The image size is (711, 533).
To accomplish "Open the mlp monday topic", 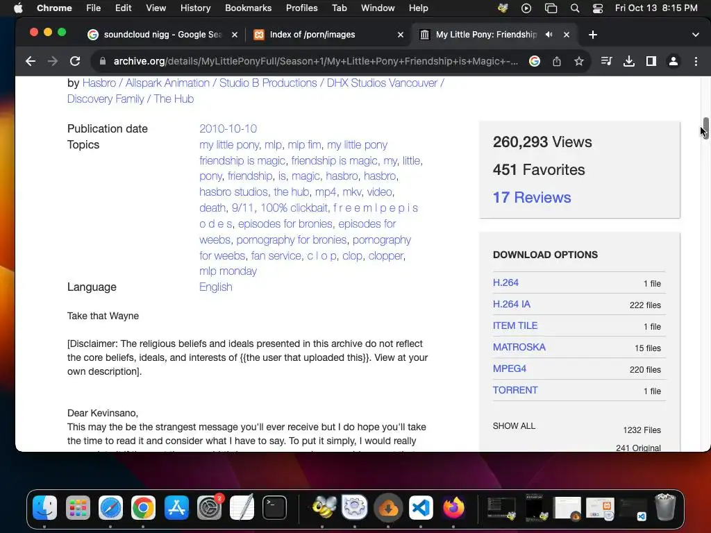I will [228, 271].
